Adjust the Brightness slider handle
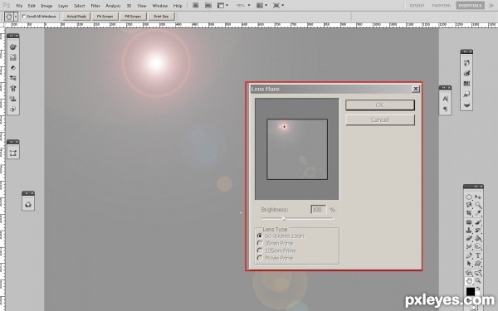The width and height of the screenshot is (498, 311). click(284, 218)
